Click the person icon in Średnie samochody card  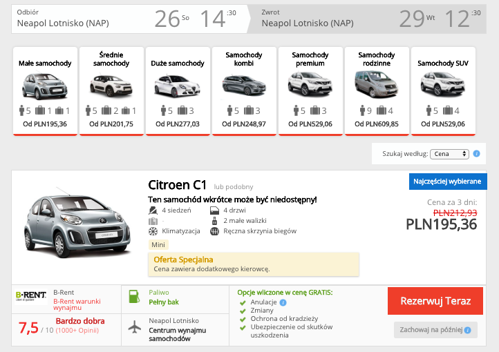[88, 110]
